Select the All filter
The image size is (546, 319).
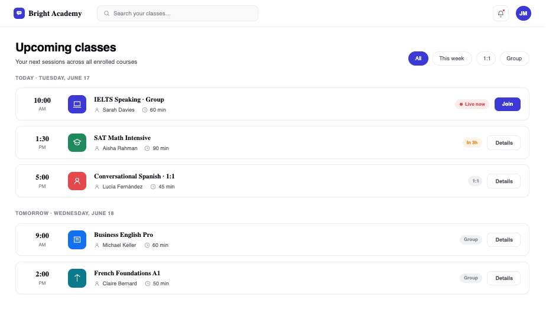click(x=418, y=58)
